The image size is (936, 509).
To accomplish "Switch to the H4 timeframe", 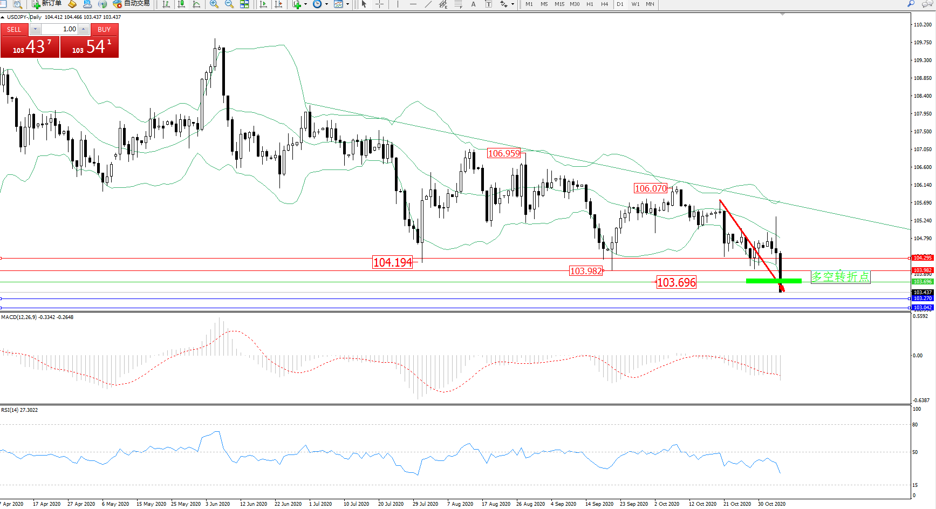I will [605, 4].
